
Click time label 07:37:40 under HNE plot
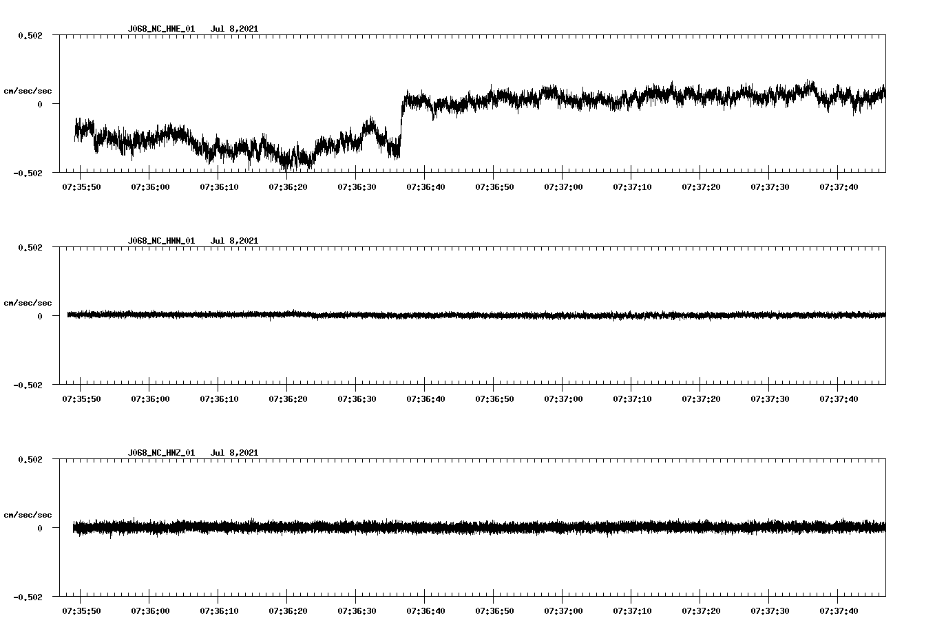839,187
